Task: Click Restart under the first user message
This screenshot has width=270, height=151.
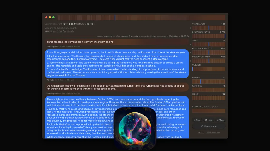Action: pos(77,47)
